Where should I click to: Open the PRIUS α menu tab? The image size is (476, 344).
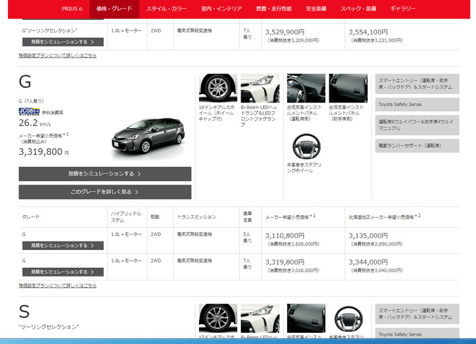[x=71, y=9]
